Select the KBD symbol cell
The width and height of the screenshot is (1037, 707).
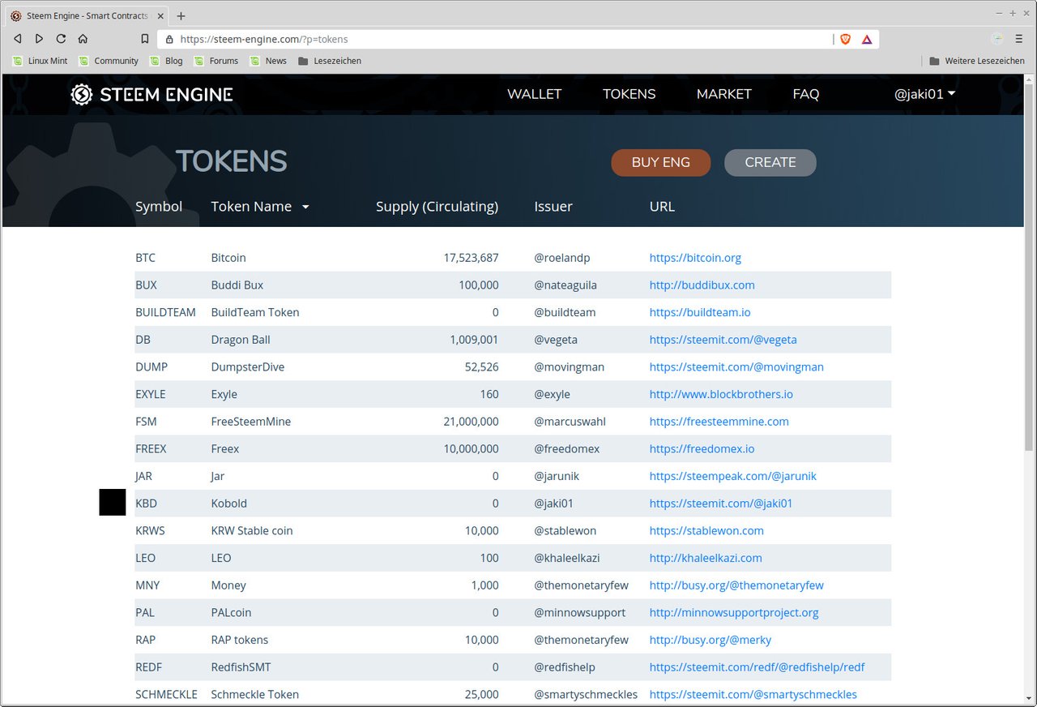146,503
